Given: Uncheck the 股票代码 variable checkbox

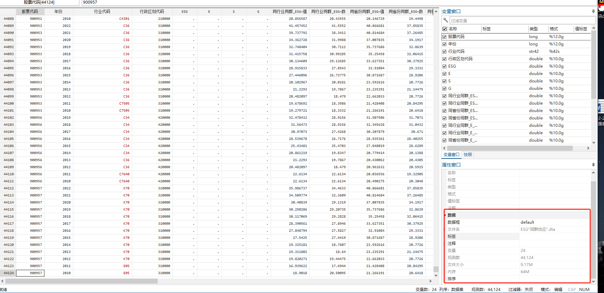Looking at the screenshot, I should coord(445,37).
